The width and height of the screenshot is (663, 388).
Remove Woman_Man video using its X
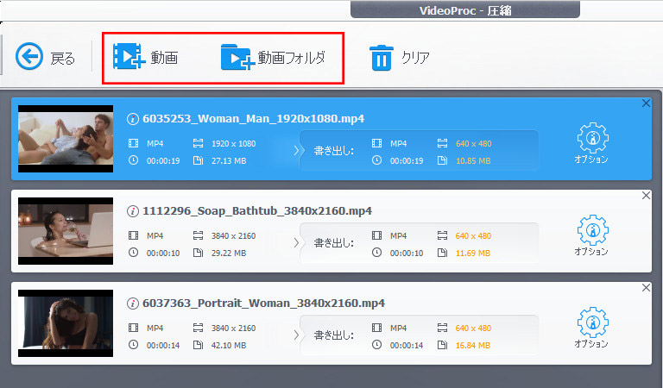pyautogui.click(x=647, y=103)
